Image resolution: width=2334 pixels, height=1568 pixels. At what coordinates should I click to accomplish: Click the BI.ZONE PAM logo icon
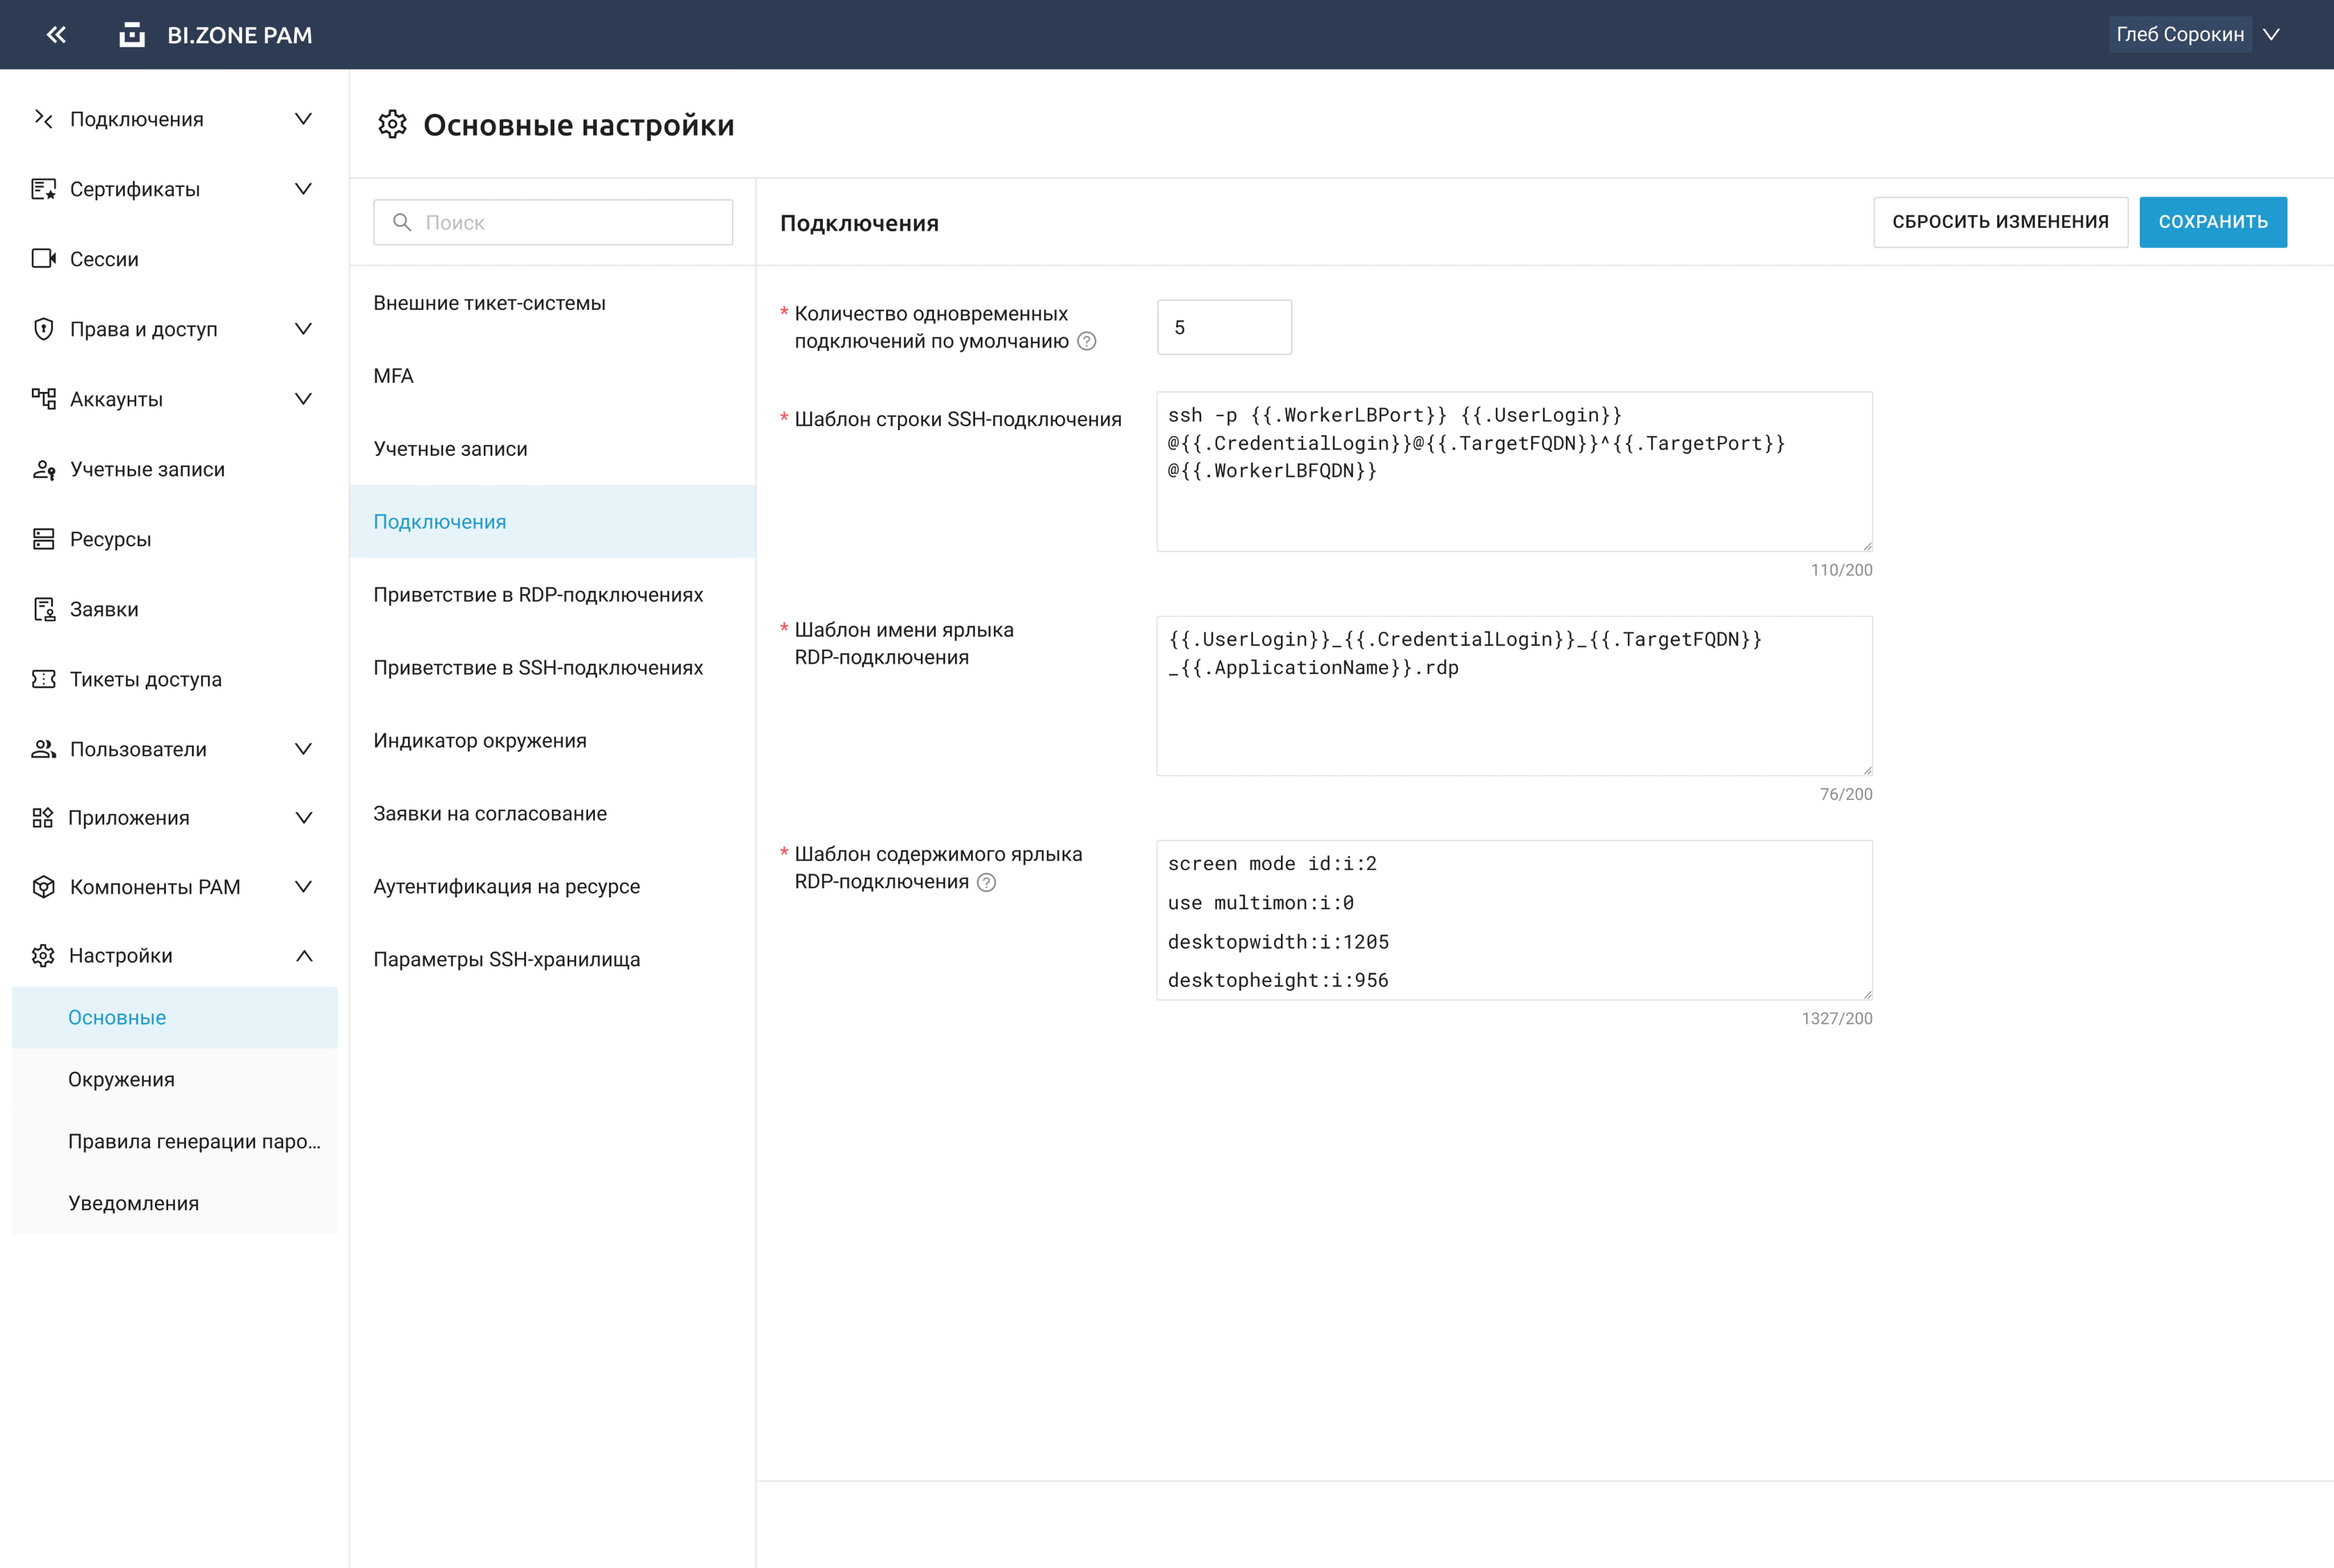pyautogui.click(x=132, y=35)
